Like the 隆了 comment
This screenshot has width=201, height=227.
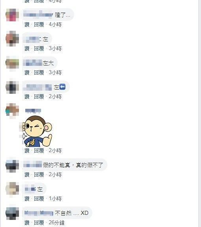(x=27, y=24)
